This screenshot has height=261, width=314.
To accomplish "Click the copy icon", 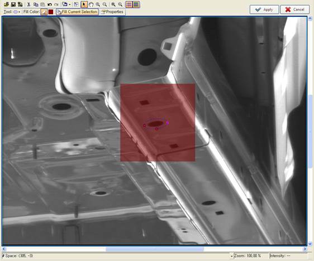I will click(x=36, y=4).
